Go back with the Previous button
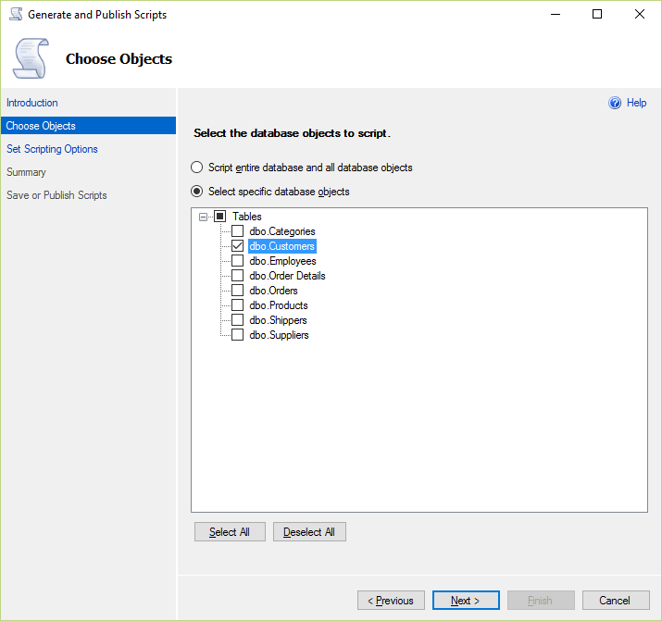The image size is (662, 621). pos(391,601)
